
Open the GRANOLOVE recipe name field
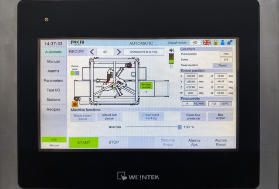[144, 52]
